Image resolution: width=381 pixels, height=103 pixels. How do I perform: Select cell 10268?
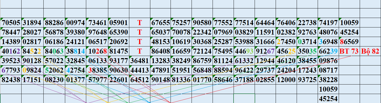[97, 51]
